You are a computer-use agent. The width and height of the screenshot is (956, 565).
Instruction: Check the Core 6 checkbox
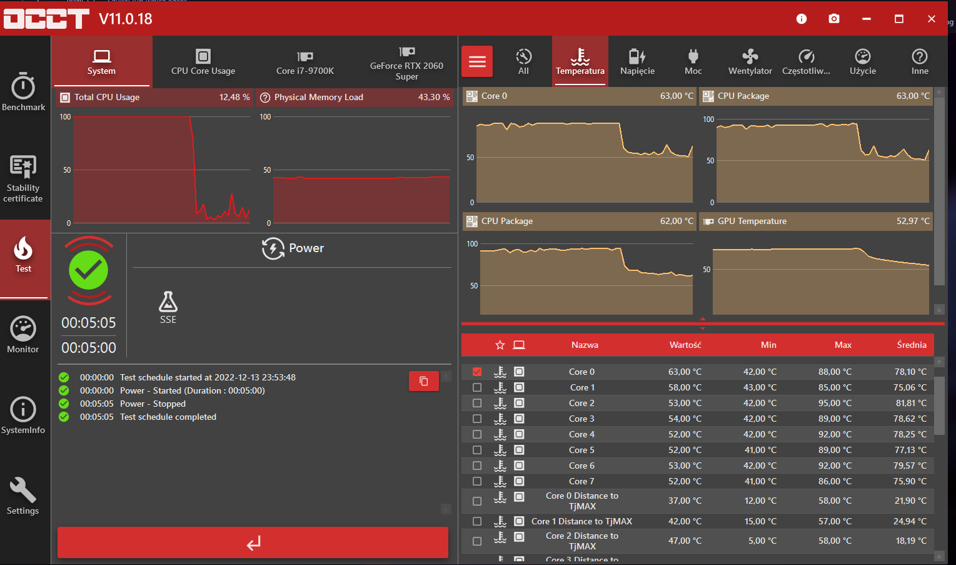[477, 466]
